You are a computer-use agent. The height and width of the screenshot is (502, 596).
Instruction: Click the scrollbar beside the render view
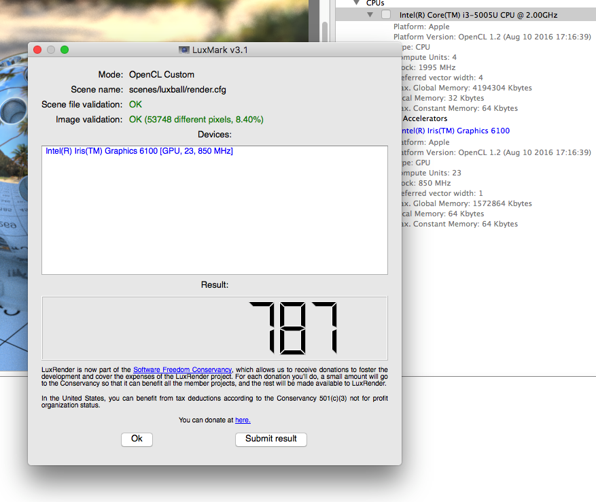tap(325, 31)
